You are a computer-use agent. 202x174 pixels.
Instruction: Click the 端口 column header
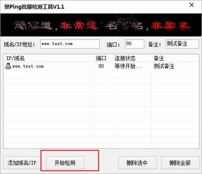[101, 58]
